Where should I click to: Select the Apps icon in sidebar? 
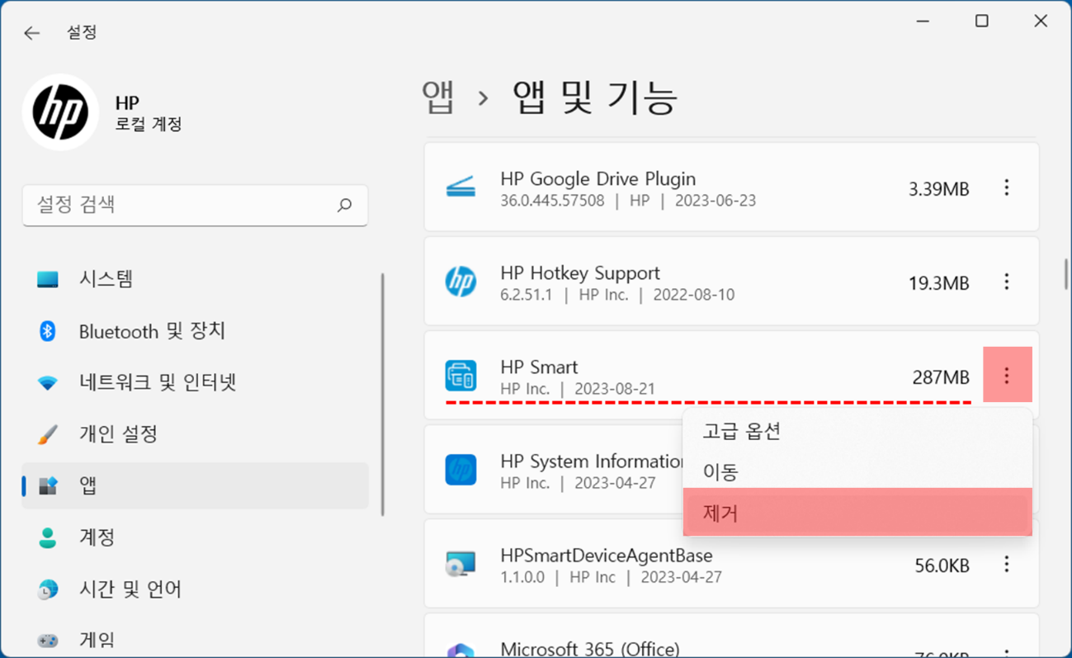[x=48, y=485]
